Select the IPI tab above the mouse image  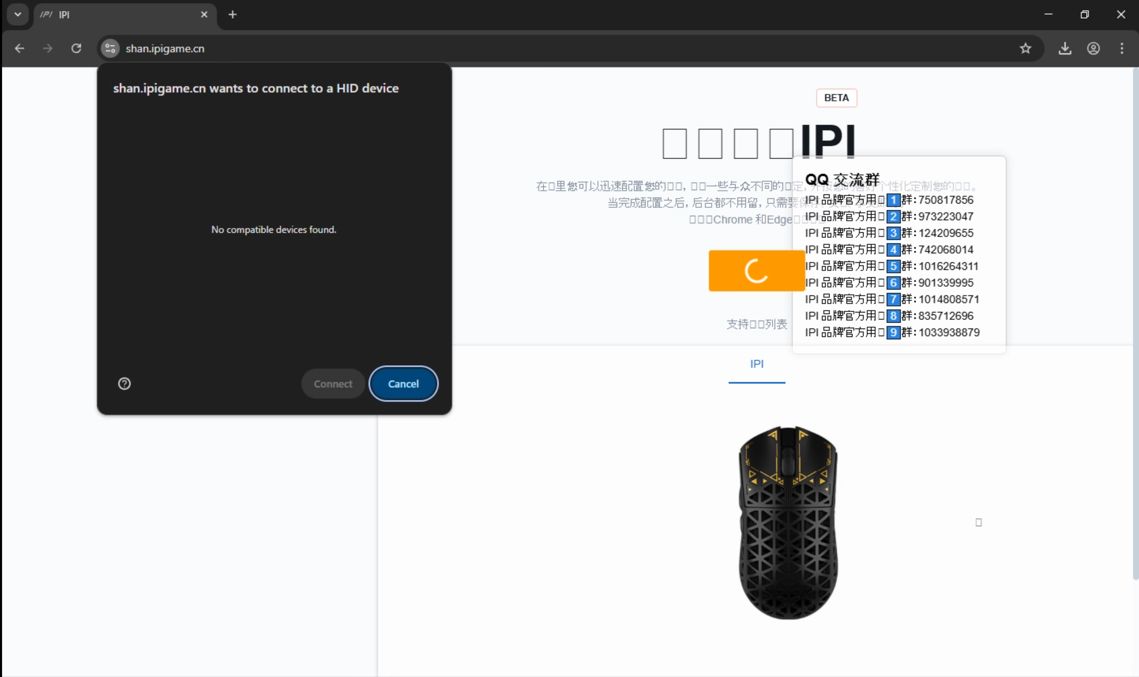[x=756, y=364]
